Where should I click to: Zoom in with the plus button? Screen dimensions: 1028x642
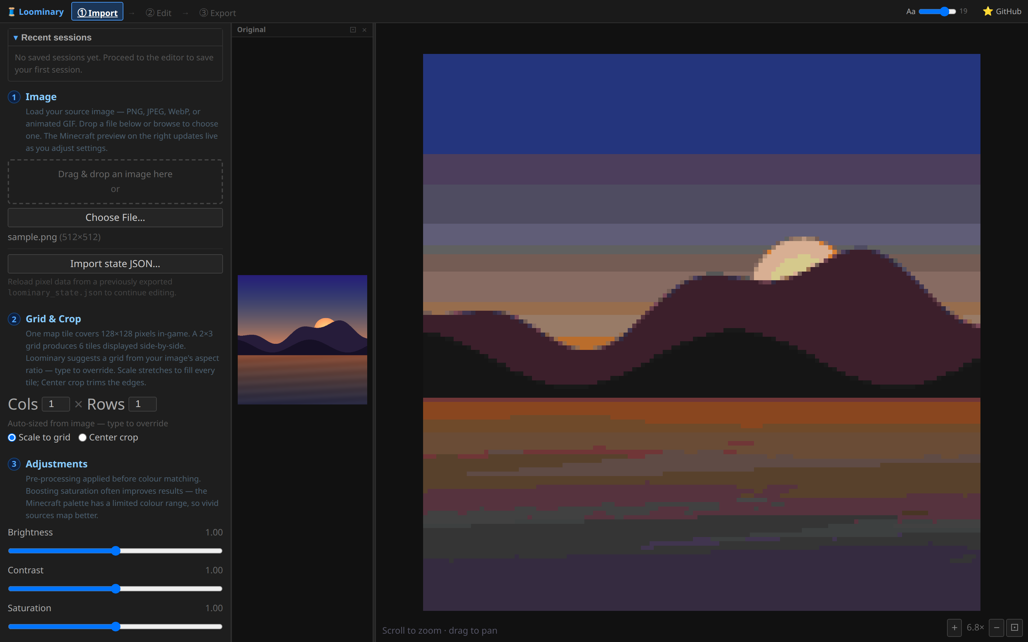(954, 628)
